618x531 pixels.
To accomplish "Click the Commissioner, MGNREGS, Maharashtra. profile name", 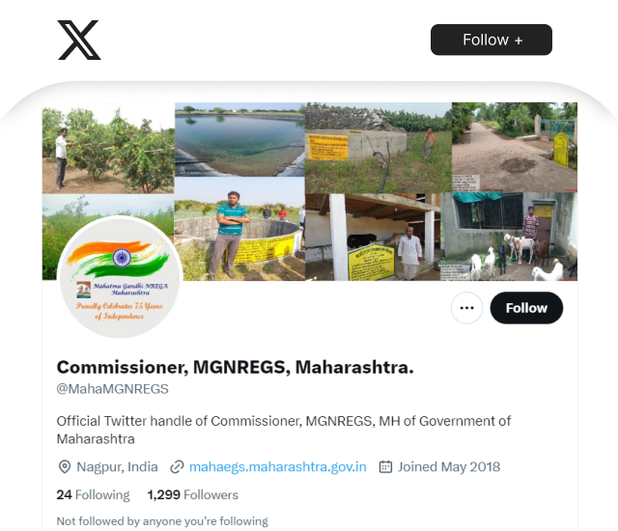I will click(236, 367).
